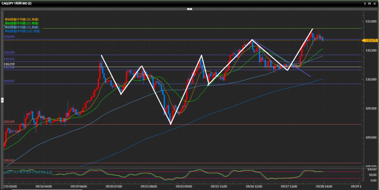The width and height of the screenshot is (379, 190).
Task: Click the red 108.563 line label
Action: click(x=9, y=160)
